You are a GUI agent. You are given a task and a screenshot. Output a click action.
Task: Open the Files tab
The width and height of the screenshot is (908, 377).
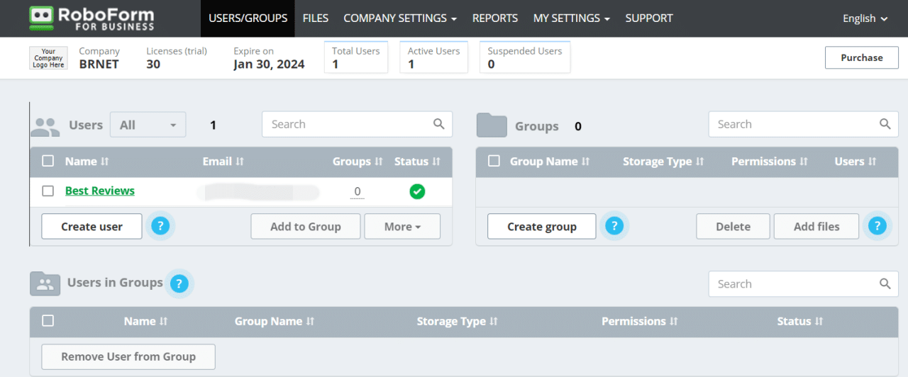click(x=315, y=18)
